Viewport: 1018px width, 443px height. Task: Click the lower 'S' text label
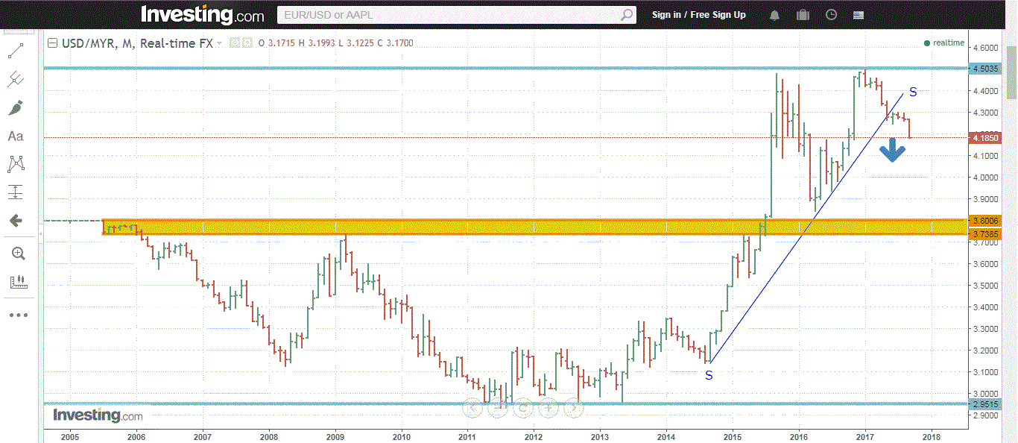tap(709, 376)
